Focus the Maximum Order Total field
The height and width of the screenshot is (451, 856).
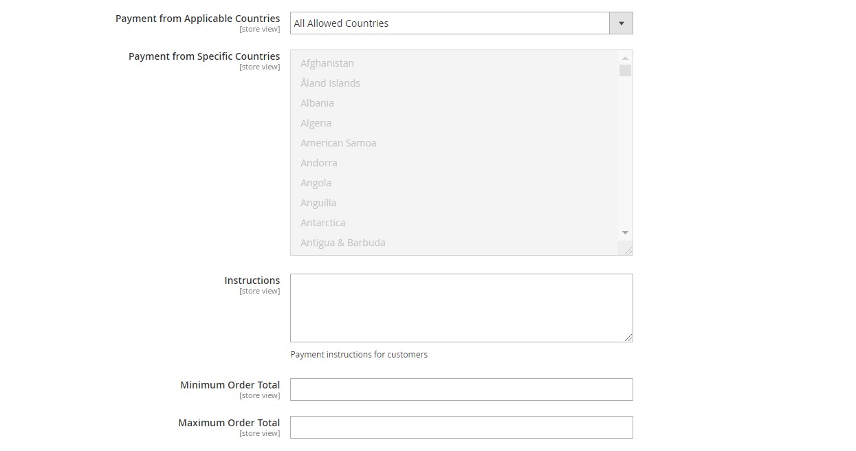coord(461,427)
